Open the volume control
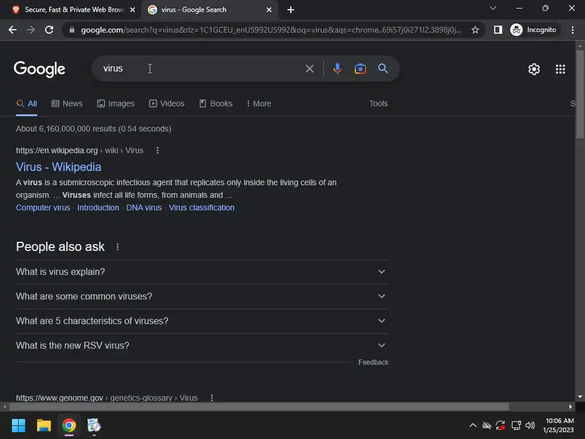The image size is (585, 439). [530, 425]
